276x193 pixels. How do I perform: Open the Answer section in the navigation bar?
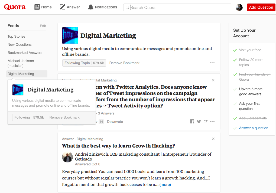pos(70,7)
